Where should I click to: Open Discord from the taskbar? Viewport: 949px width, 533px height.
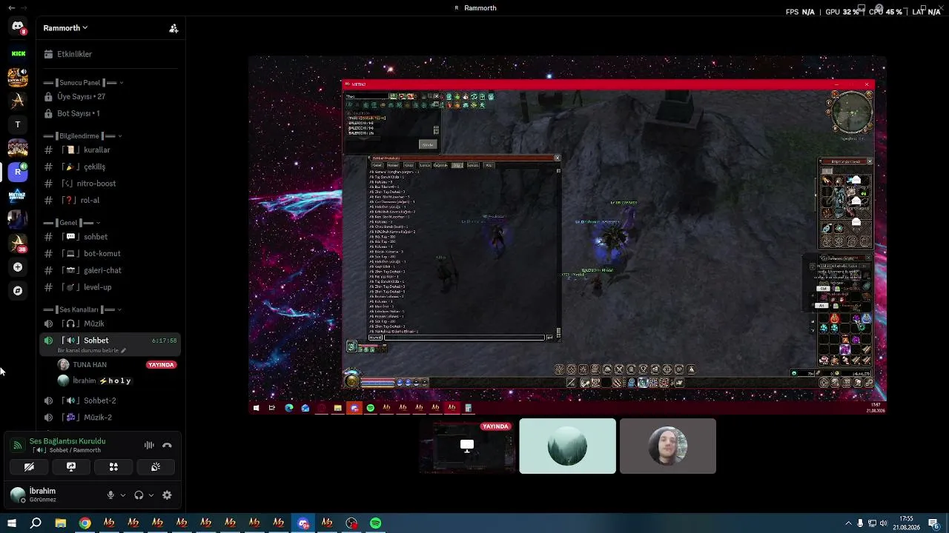coord(303,523)
